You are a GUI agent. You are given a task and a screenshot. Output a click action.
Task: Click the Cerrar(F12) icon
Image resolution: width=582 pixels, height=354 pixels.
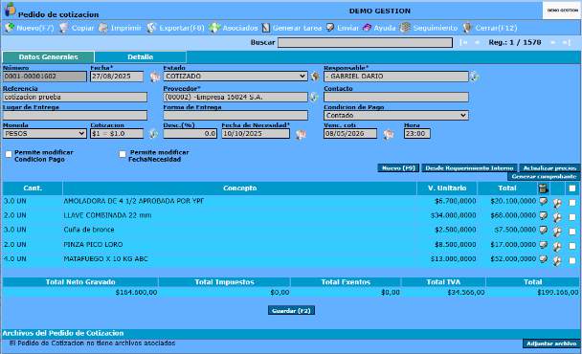[467, 28]
